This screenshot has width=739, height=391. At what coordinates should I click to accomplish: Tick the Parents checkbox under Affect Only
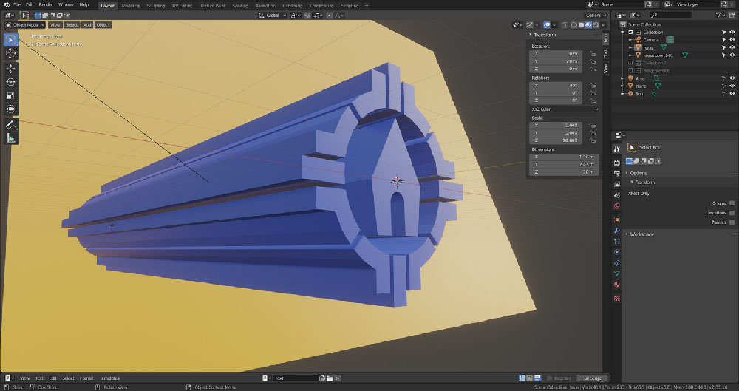(732, 222)
